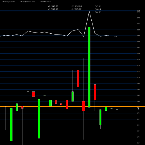Image resolution: width=145 pixels, height=145 pixels.
Task: Select the open value 'O: 985.00'
Action: pos(53,6)
